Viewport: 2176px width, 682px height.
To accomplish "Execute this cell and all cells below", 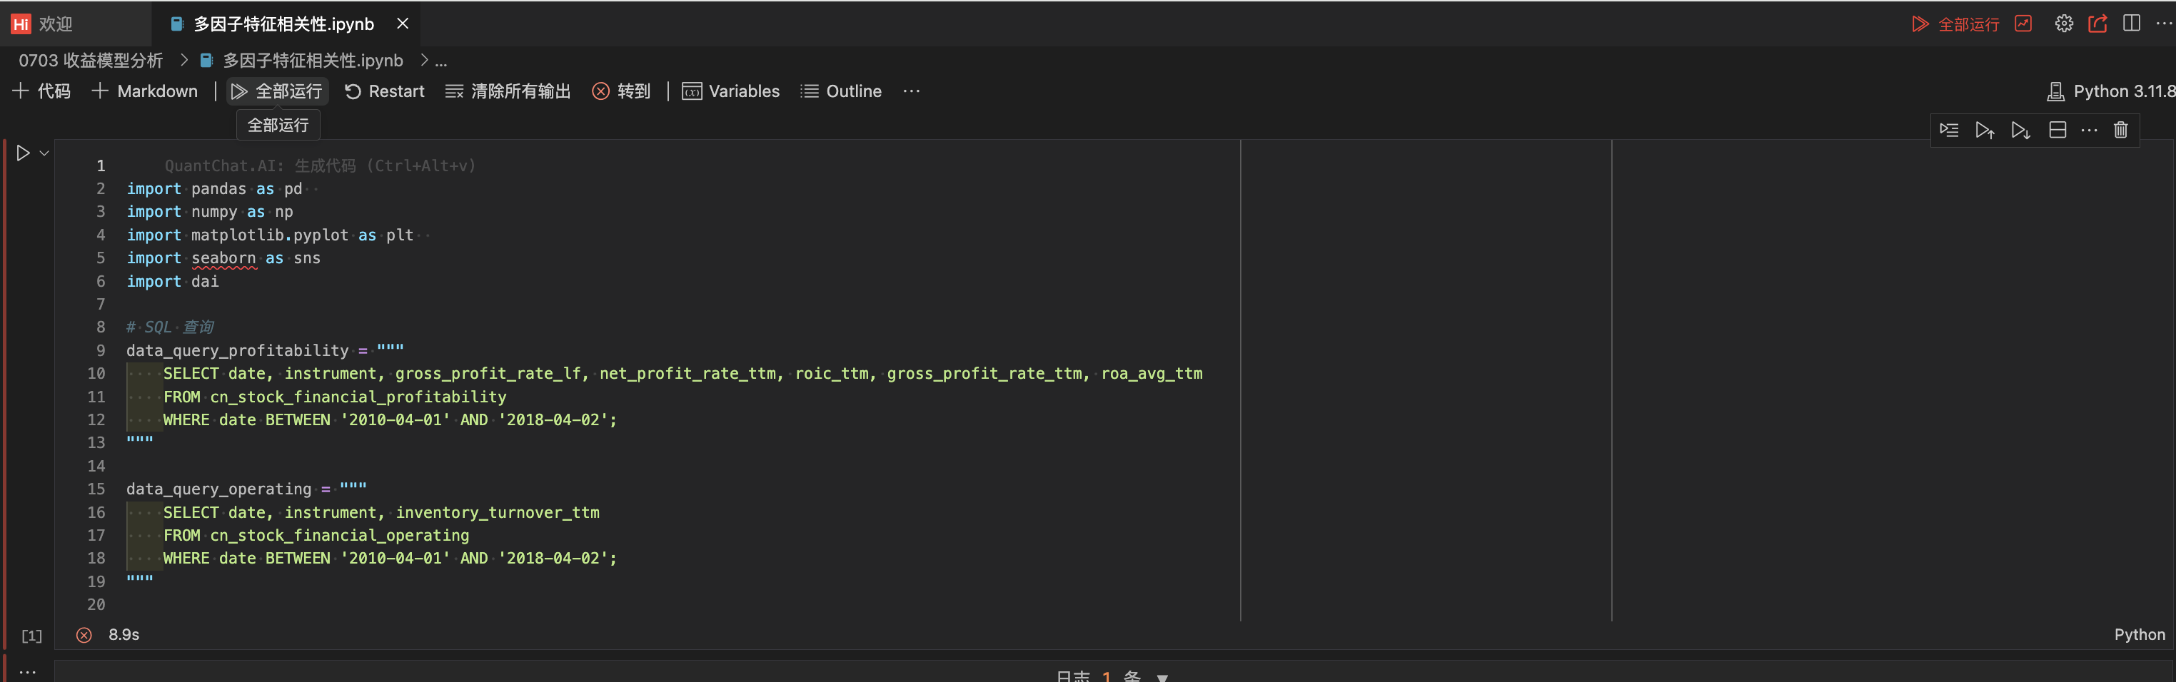I will pyautogui.click(x=2020, y=130).
